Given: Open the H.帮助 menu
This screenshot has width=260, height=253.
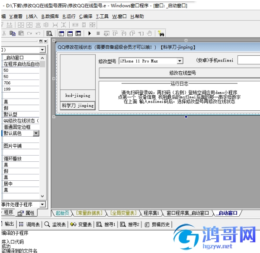Looking at the screenshot, I should 137,16.
